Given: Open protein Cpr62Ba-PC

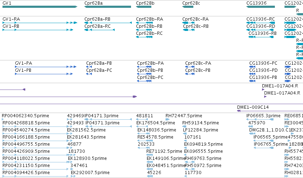Looking at the screenshot, I should [99, 70].
